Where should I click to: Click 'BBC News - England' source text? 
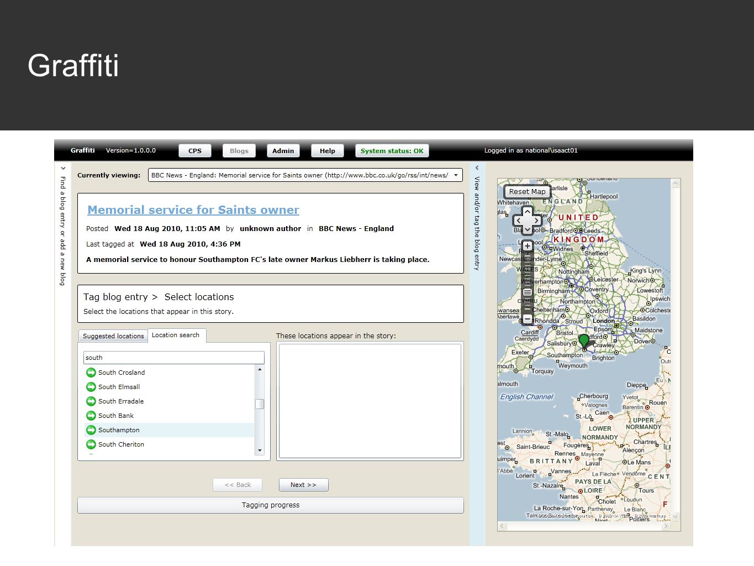click(356, 228)
